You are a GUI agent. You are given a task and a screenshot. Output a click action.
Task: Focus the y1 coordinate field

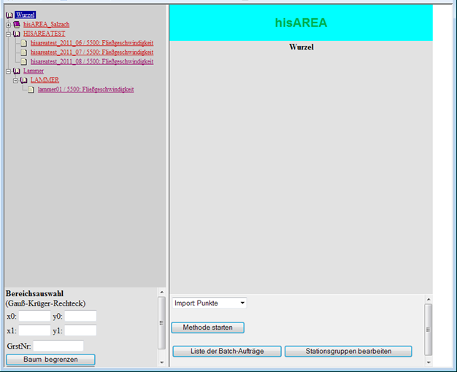pos(80,330)
